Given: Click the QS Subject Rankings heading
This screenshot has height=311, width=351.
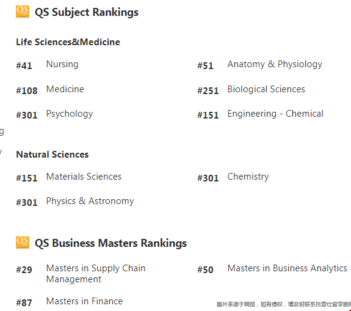Looking at the screenshot, I should pos(87,12).
